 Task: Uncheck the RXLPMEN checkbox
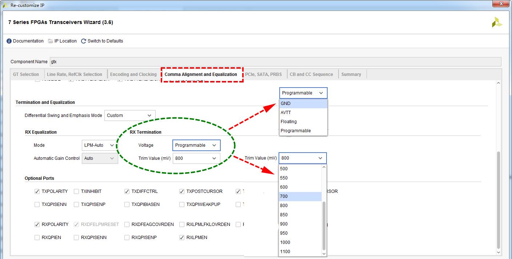[182, 238]
